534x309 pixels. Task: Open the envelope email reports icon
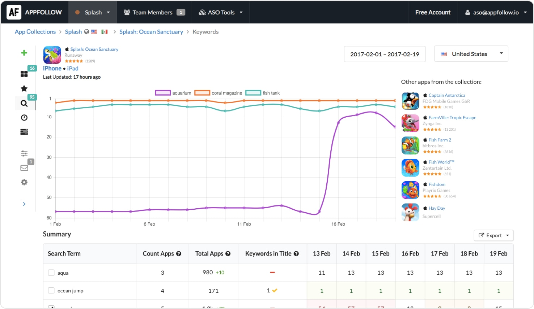[24, 168]
